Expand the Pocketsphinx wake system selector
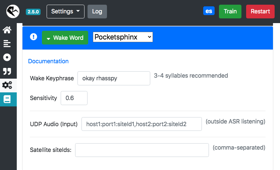Viewport: 280px width, 170px height. (123, 37)
